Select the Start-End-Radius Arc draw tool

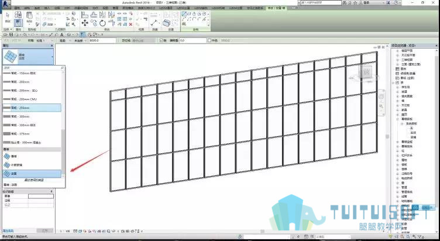tap(184, 19)
